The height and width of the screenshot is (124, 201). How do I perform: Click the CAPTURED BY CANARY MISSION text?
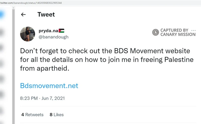coord(178,32)
